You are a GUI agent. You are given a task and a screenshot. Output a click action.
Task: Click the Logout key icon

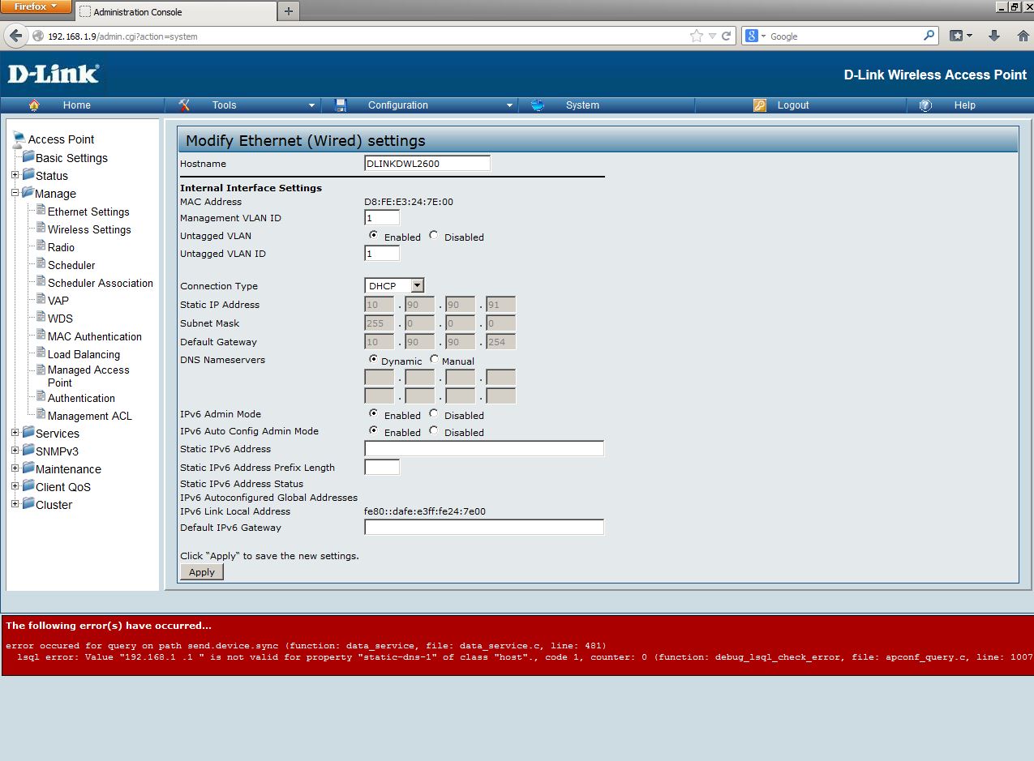(760, 105)
